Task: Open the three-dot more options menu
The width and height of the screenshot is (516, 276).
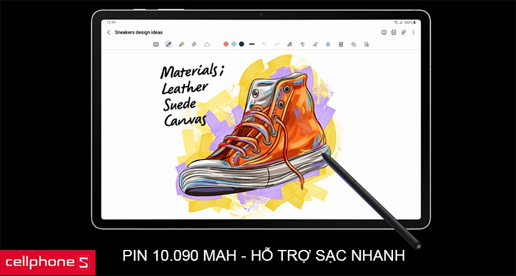Action: 413,32
